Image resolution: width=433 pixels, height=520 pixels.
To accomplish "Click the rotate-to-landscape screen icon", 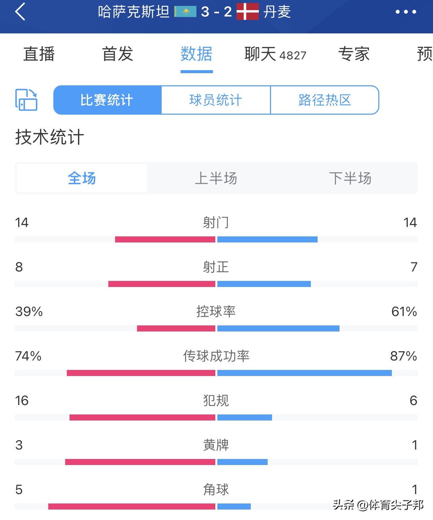I will (27, 100).
